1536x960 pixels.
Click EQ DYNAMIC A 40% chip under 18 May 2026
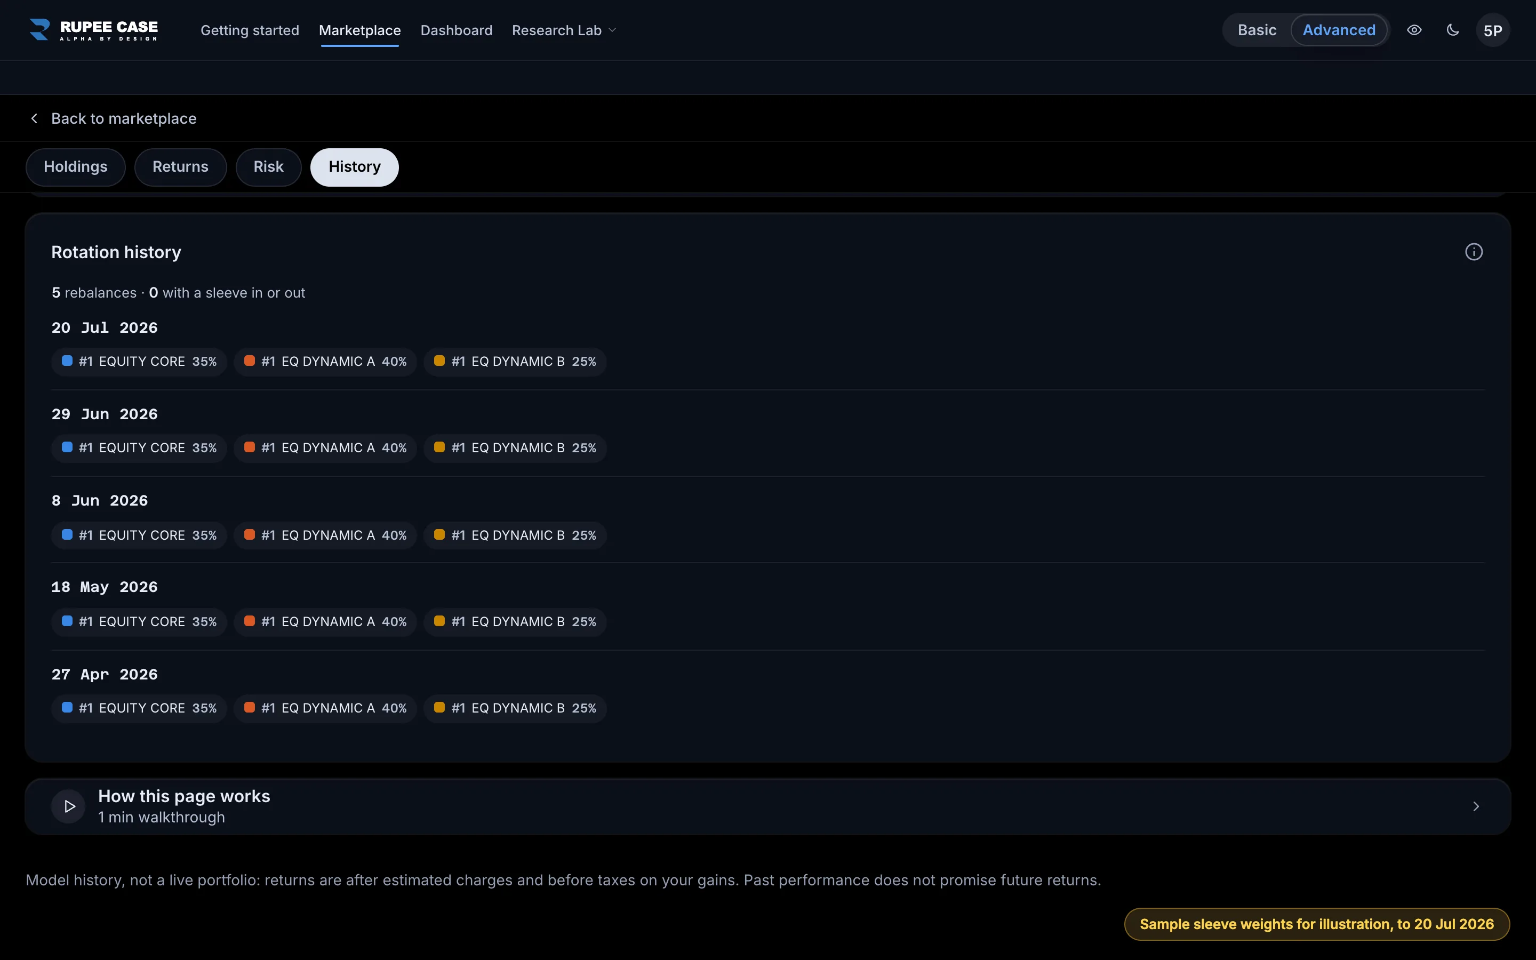coord(325,622)
